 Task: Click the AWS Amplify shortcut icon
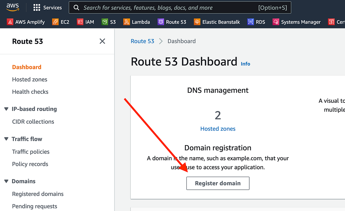pyautogui.click(x=10, y=22)
